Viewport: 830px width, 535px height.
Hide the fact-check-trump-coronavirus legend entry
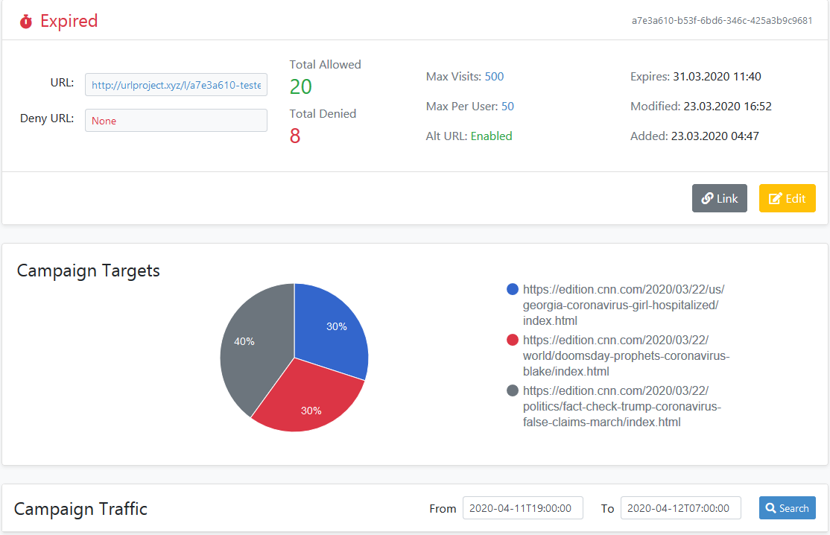(621, 406)
